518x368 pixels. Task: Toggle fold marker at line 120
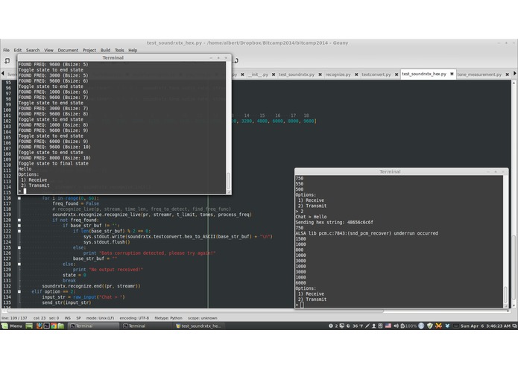19,221
